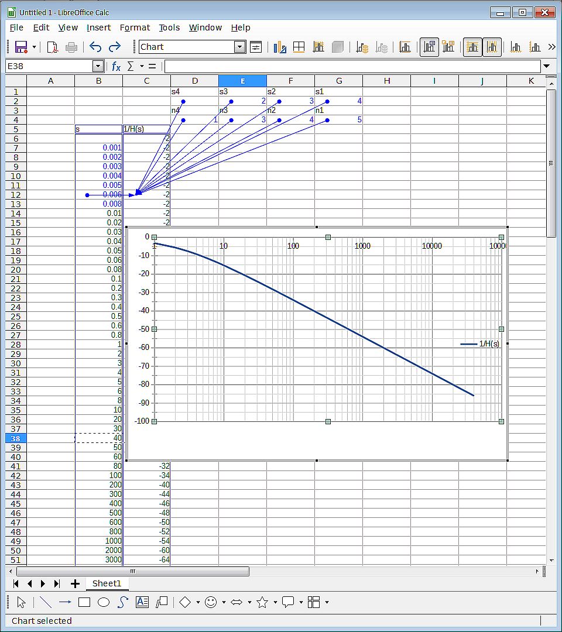
Task: Go to the next sheet
Action: (43, 583)
